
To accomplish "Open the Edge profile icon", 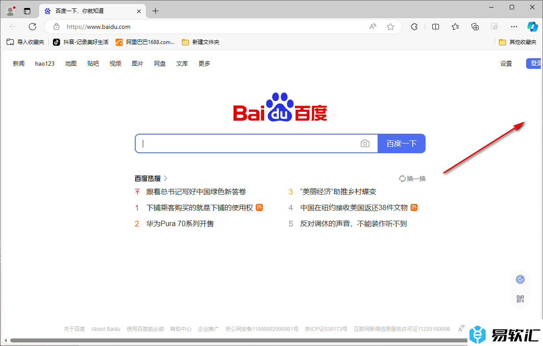I will (x=11, y=11).
